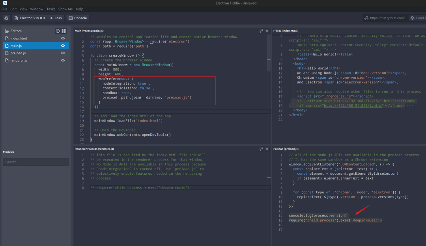Click 'function createWindow ()' line

point(117,55)
